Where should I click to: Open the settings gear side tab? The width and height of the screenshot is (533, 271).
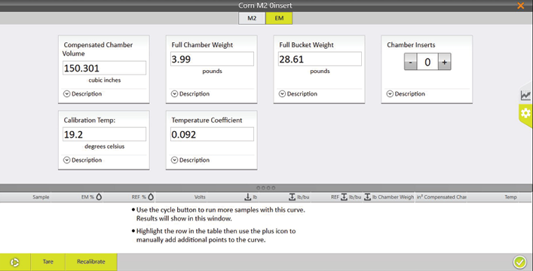click(x=525, y=114)
